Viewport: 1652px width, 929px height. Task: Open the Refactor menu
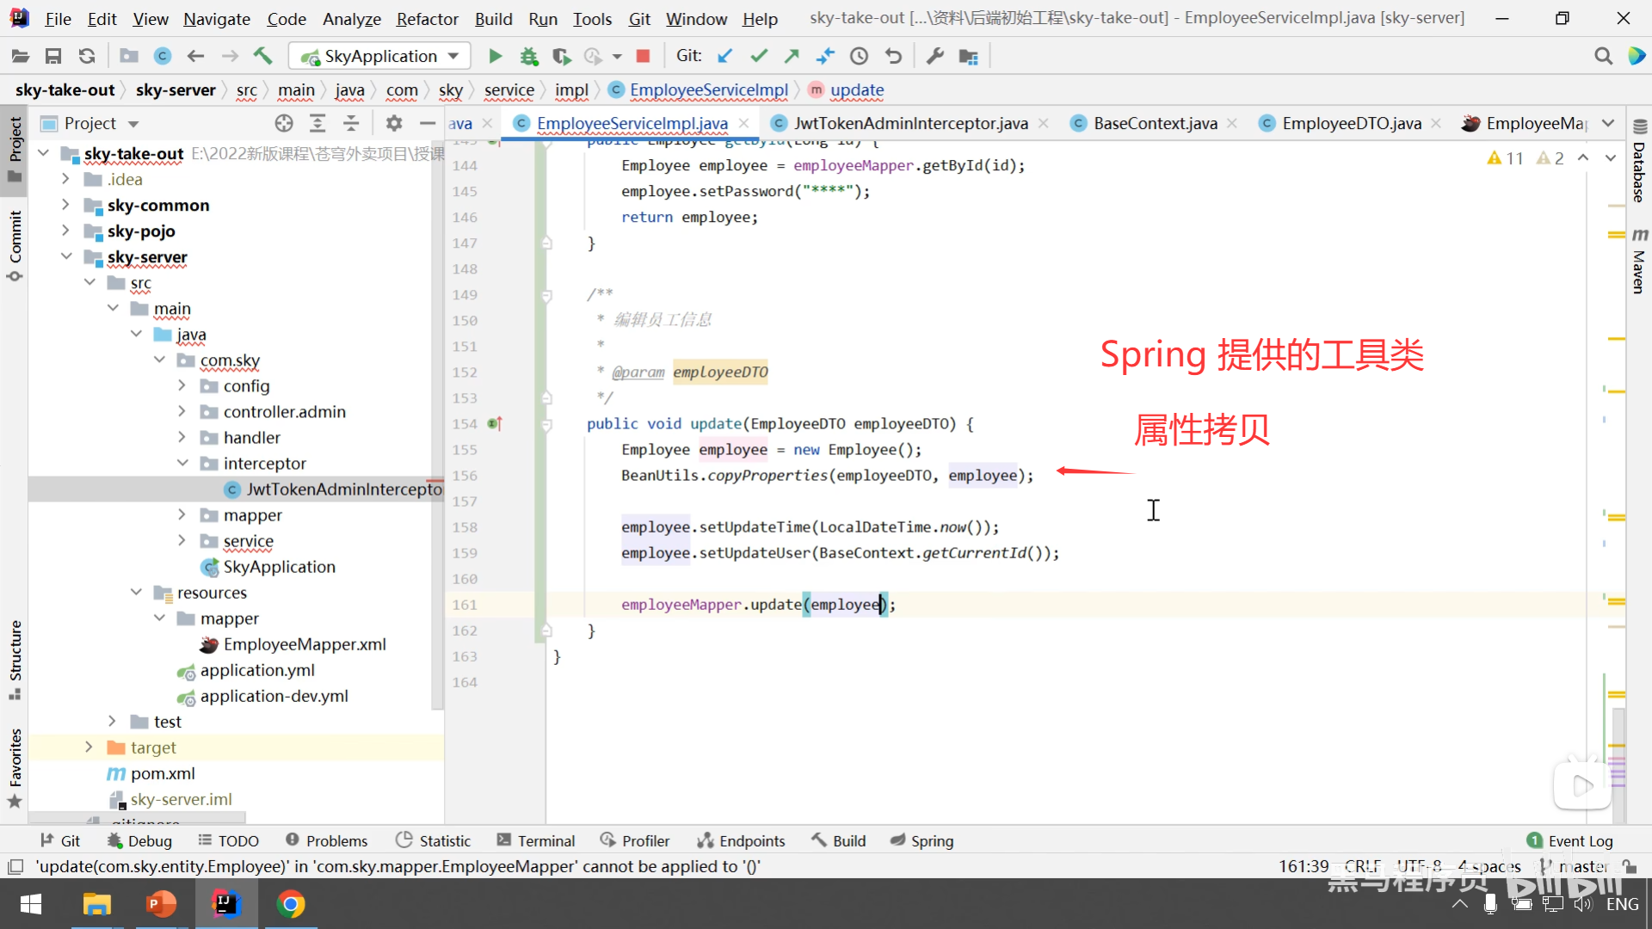click(x=427, y=18)
